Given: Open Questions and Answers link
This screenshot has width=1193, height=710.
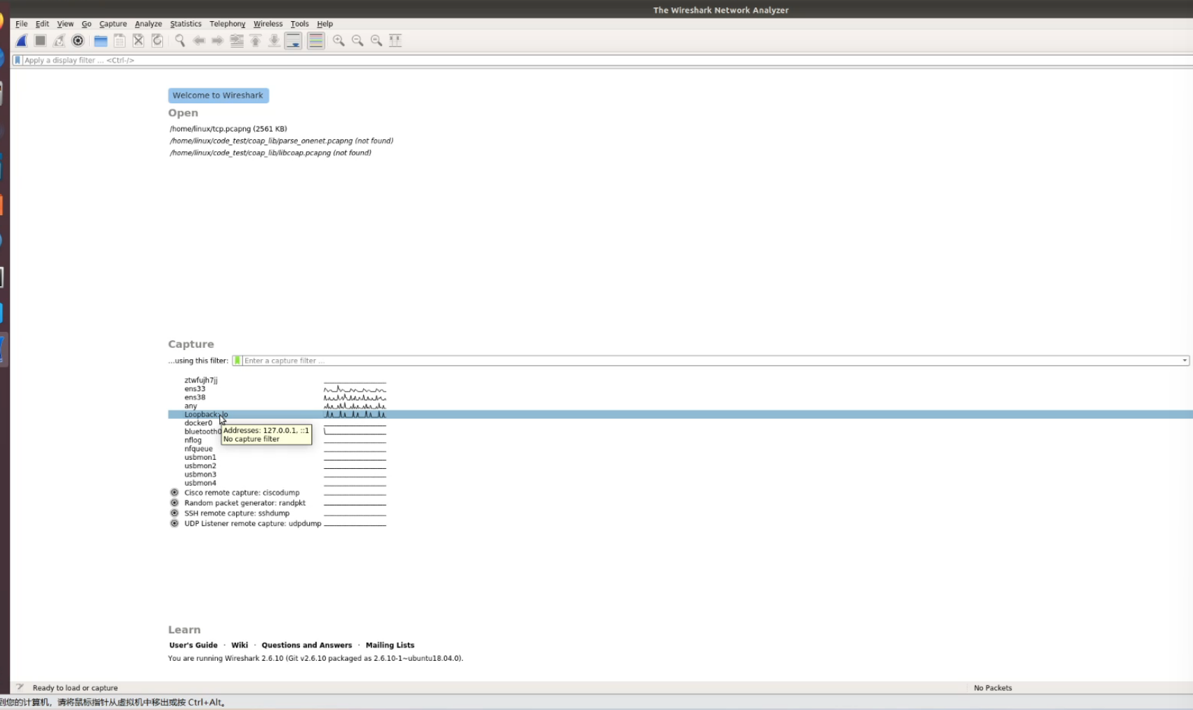Looking at the screenshot, I should pos(306,645).
